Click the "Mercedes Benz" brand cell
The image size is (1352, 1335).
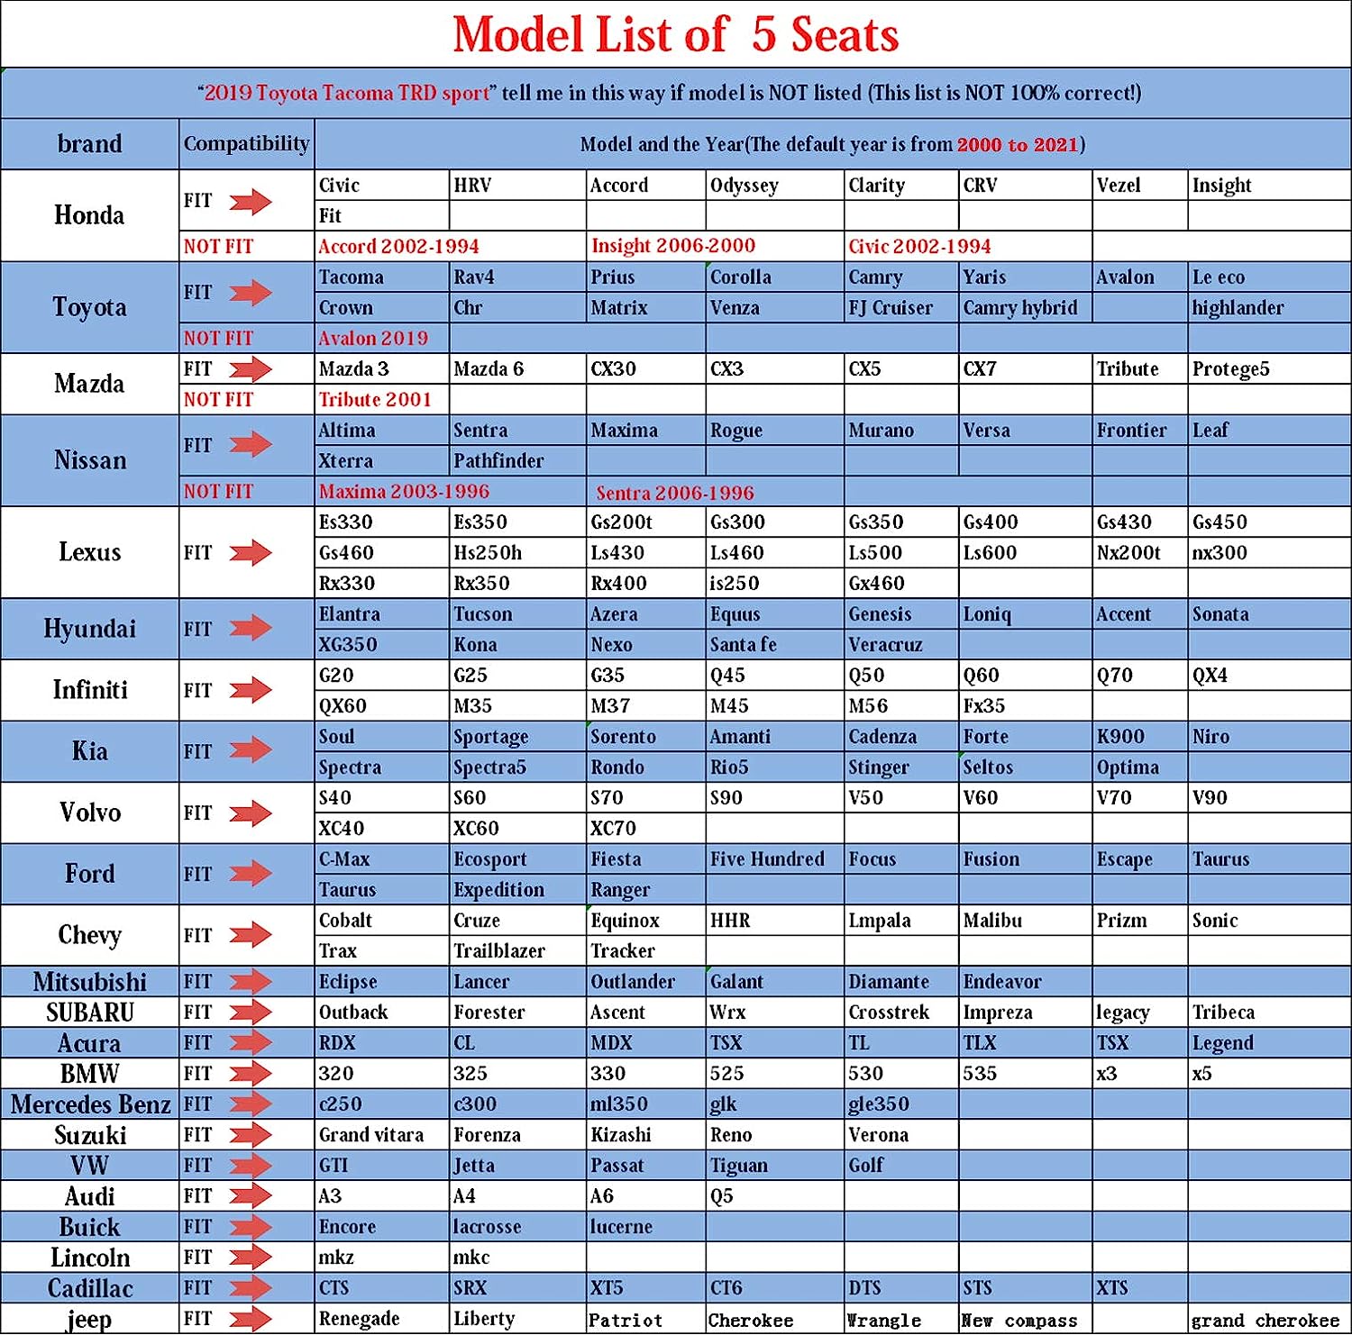point(90,1104)
